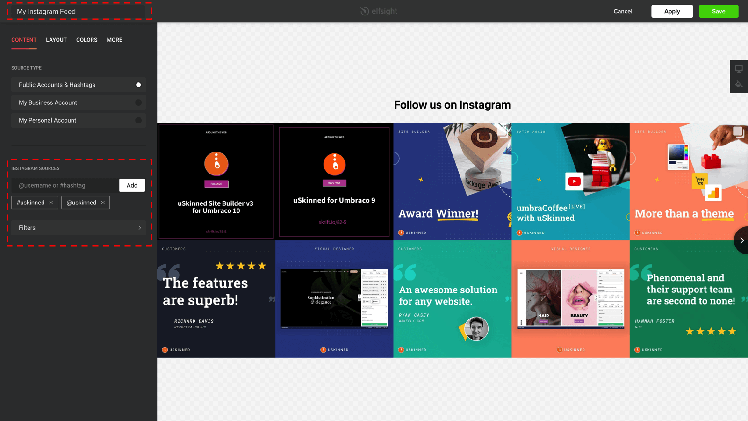Click the next arrow on the feed carousel

click(741, 240)
